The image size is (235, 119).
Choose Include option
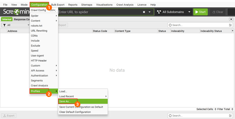pyautogui.click(x=44, y=41)
